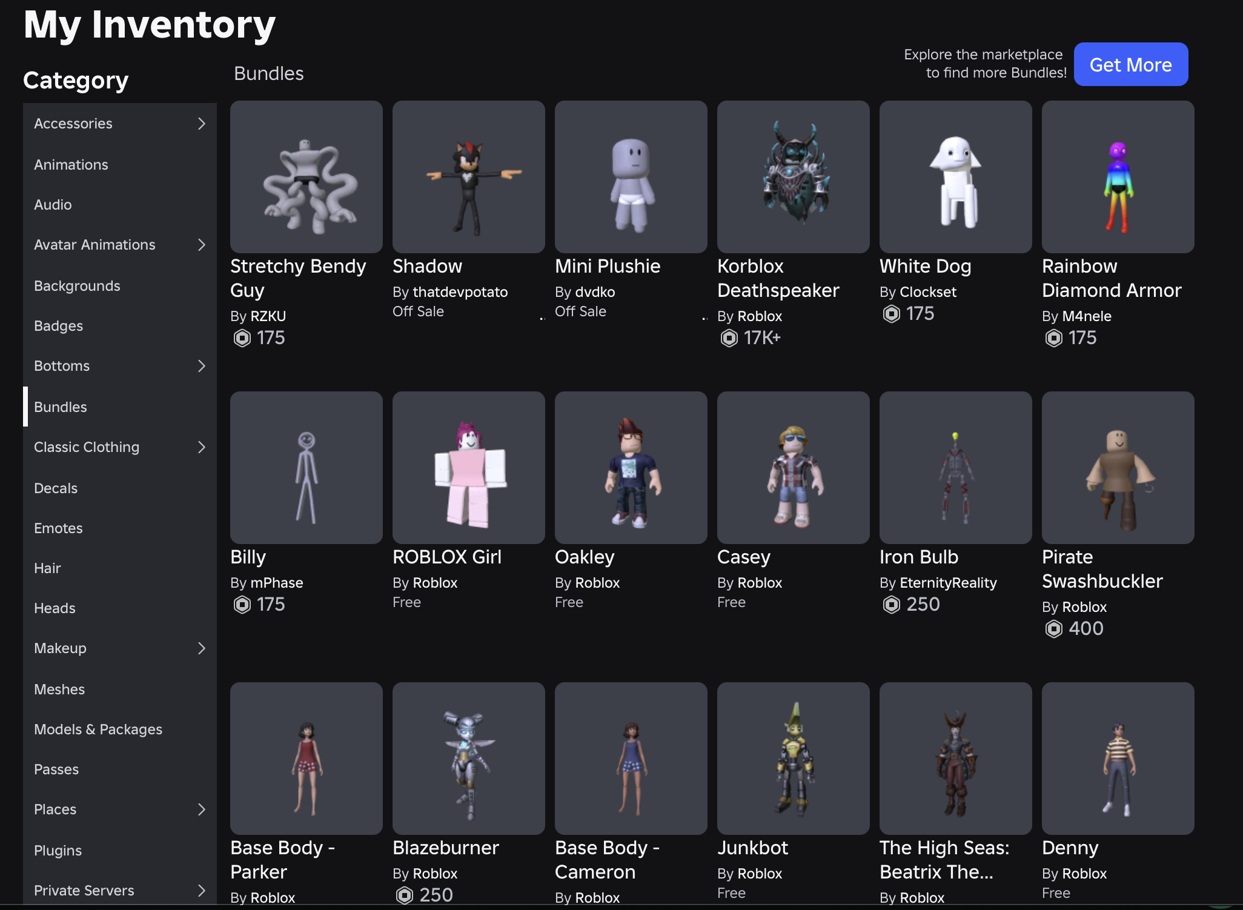Open the Stretchy Bendy Guy bundle thumbnail
This screenshot has width=1243, height=910.
coord(307,177)
